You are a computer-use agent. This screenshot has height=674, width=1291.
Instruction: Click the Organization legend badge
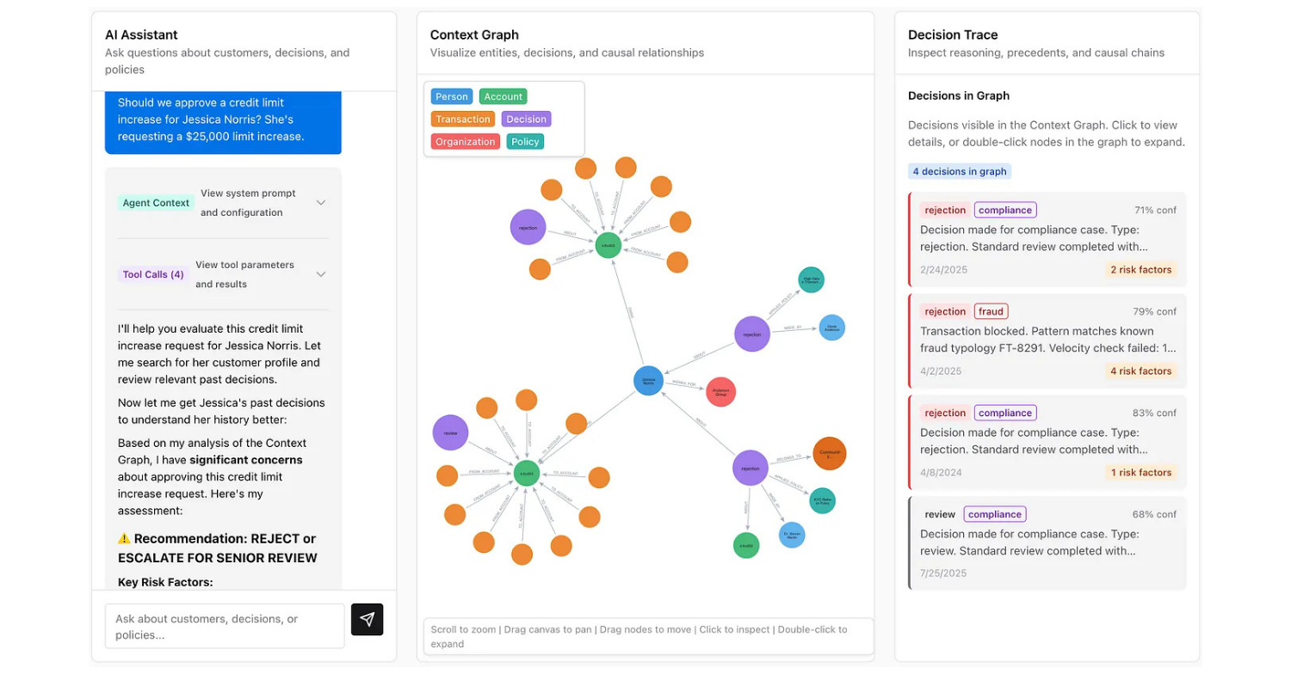tap(465, 141)
